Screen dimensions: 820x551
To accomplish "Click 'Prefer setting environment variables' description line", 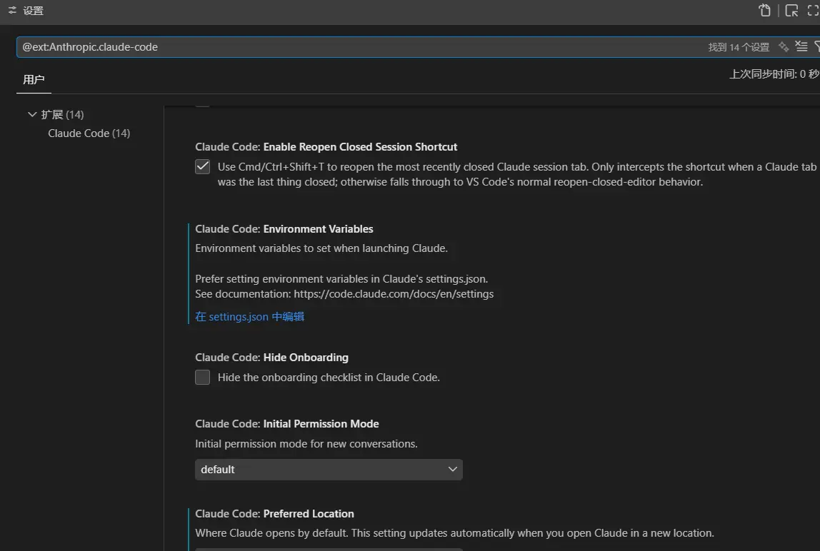I will point(341,278).
